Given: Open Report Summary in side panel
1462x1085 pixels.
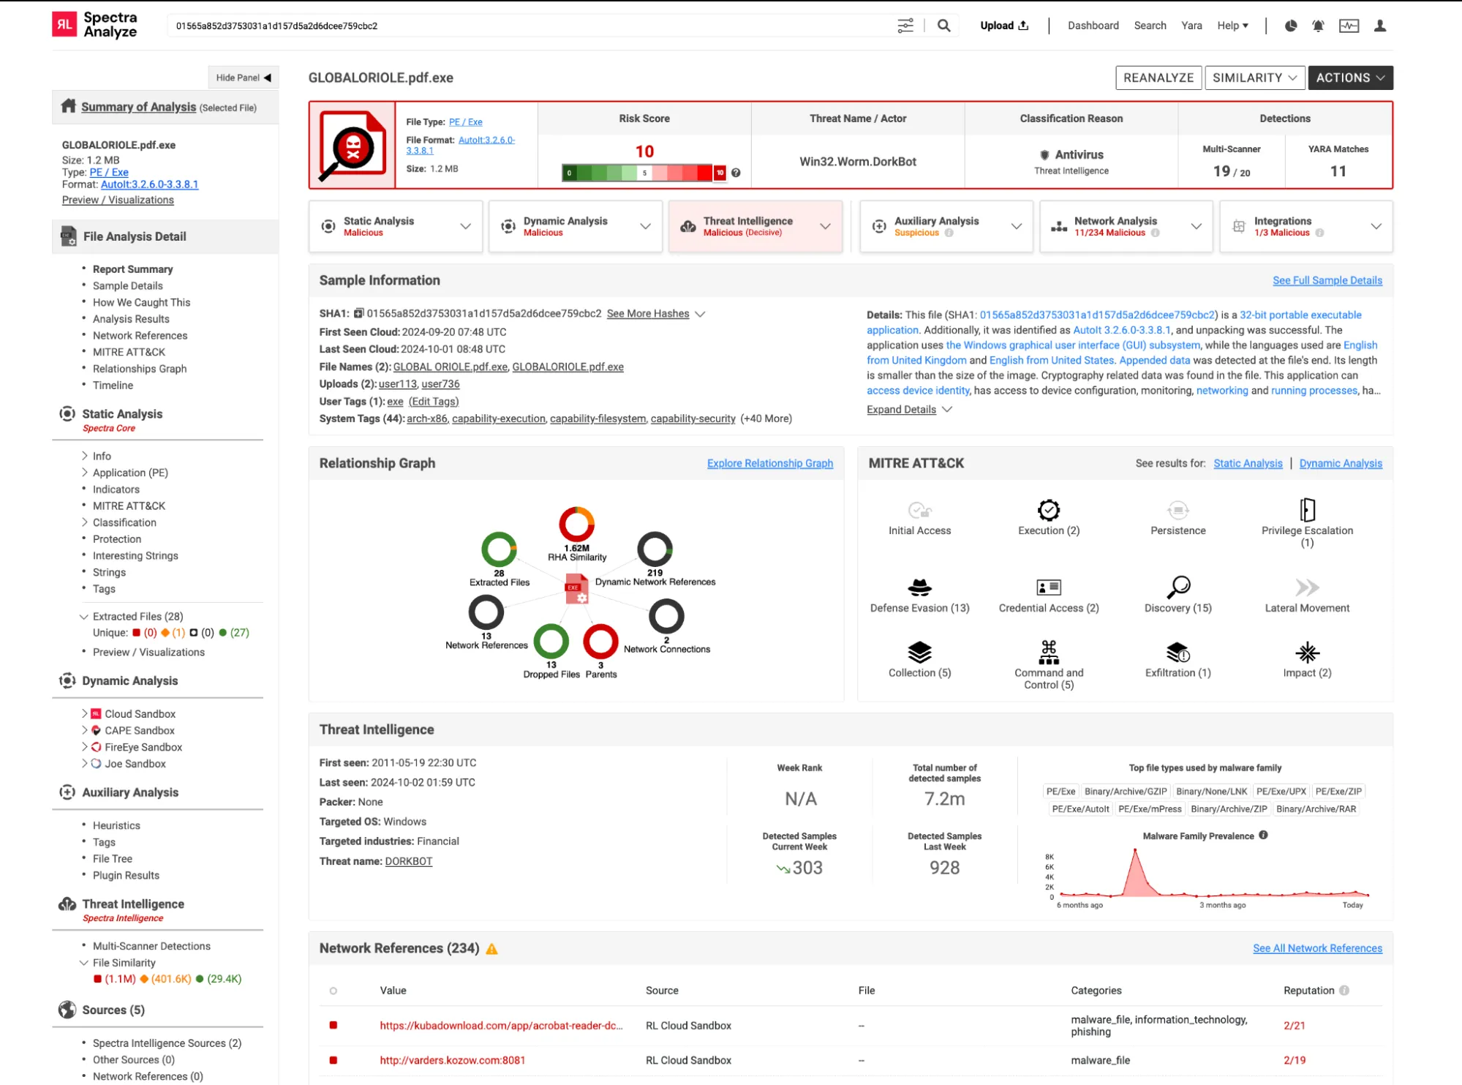Looking at the screenshot, I should pyautogui.click(x=132, y=269).
